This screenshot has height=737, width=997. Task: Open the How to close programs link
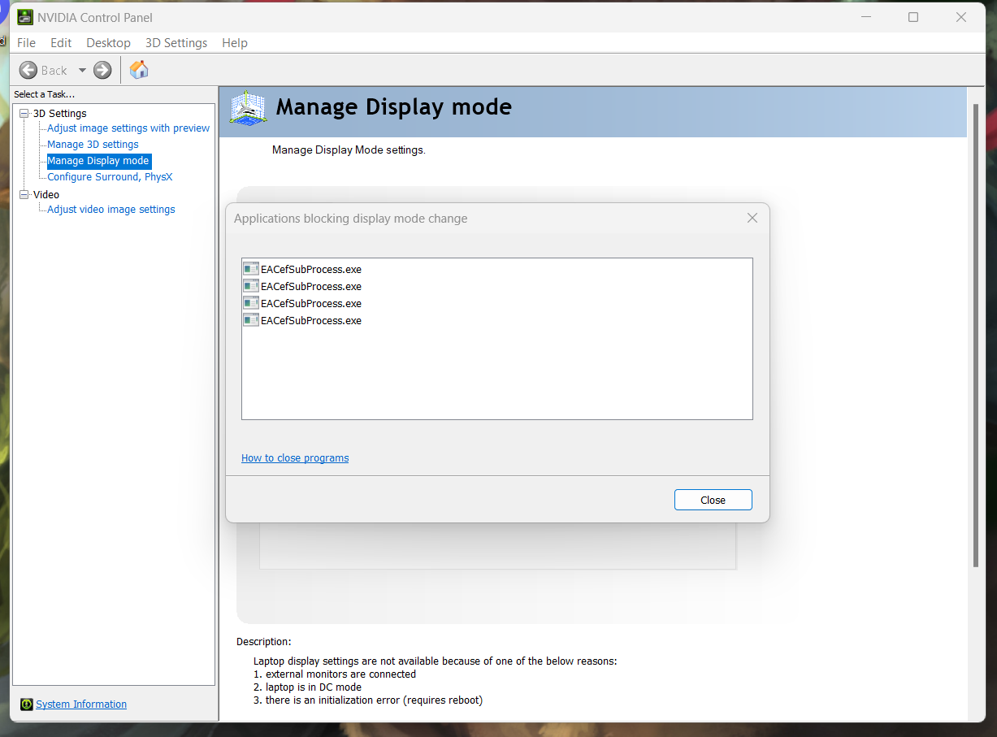click(x=295, y=458)
